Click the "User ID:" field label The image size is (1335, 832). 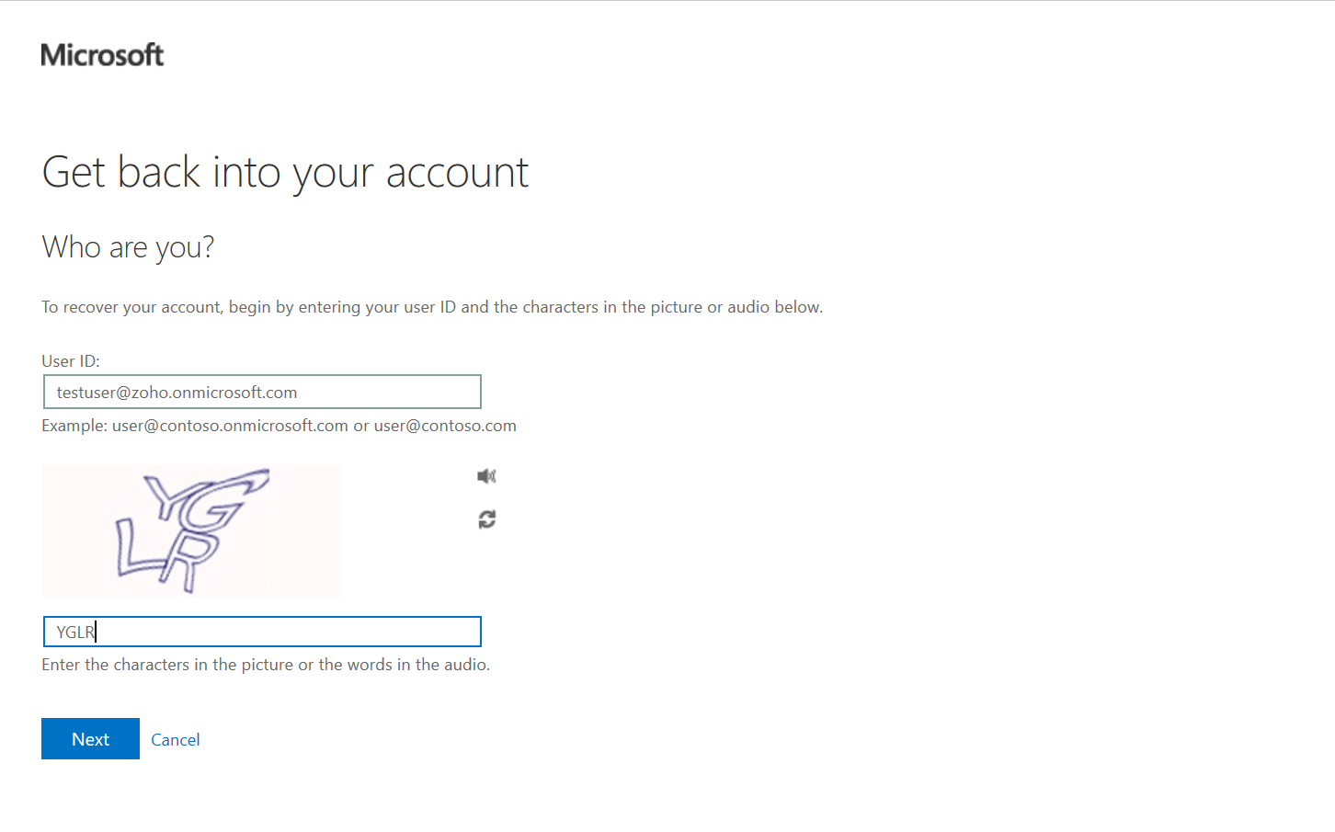click(71, 361)
